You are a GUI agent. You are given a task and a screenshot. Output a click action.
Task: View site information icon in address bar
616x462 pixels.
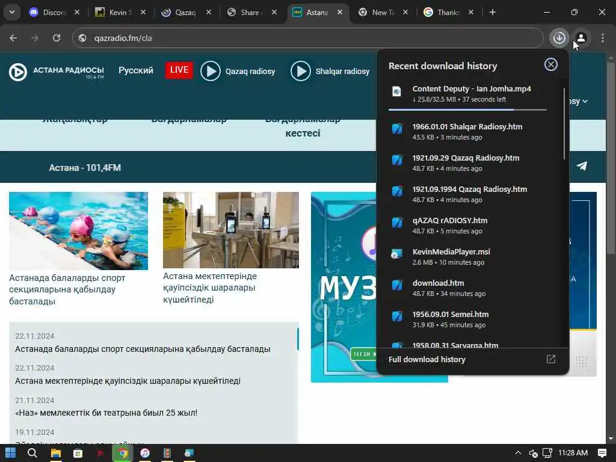[x=82, y=38]
